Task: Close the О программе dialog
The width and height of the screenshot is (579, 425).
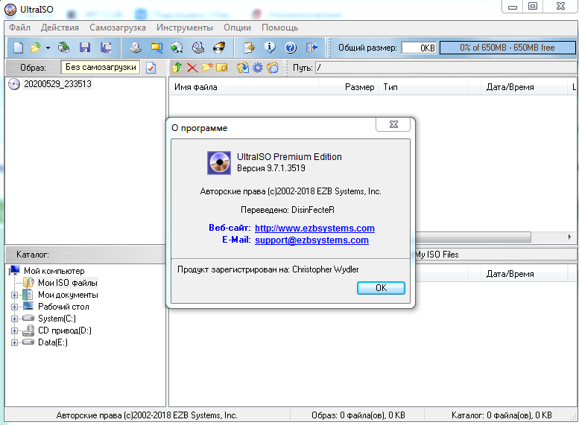Action: 393,124
